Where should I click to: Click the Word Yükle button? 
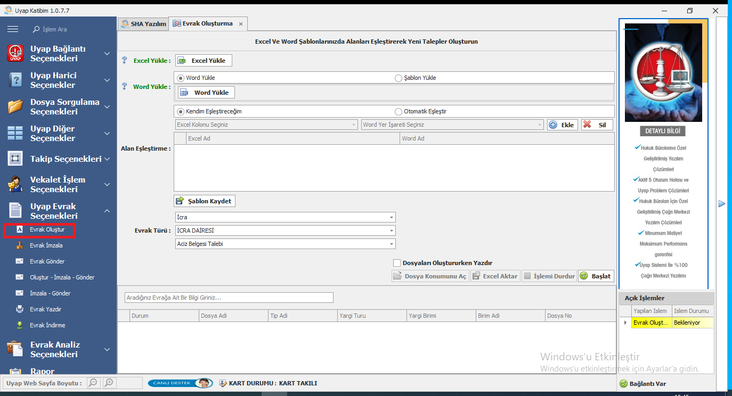(x=206, y=93)
